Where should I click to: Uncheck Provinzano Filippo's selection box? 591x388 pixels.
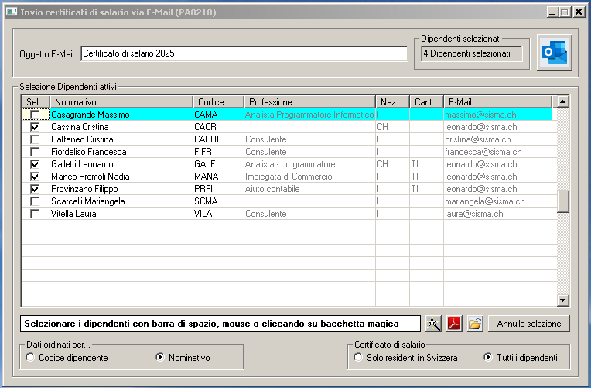coord(34,189)
